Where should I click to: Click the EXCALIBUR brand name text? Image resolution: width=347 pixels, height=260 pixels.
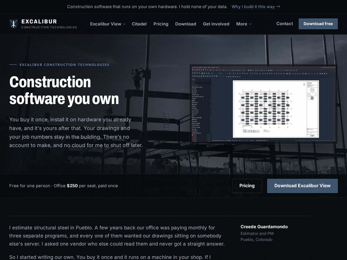pyautogui.click(x=39, y=22)
